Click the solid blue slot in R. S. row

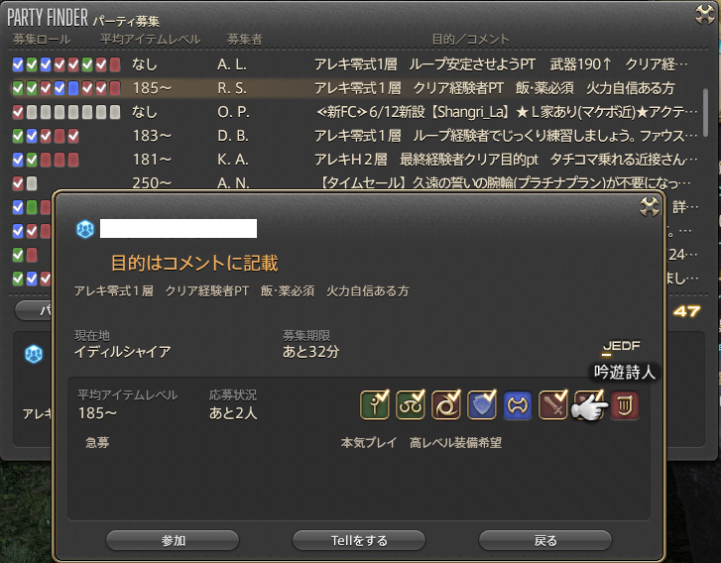73,88
